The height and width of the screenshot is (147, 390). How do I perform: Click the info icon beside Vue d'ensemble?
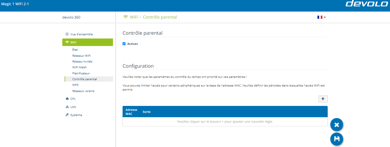67,34
